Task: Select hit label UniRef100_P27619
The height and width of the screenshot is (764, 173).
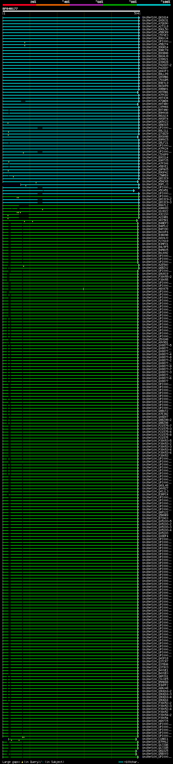Action: pos(155,241)
